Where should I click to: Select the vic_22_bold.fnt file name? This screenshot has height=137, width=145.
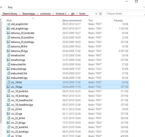[19, 127]
